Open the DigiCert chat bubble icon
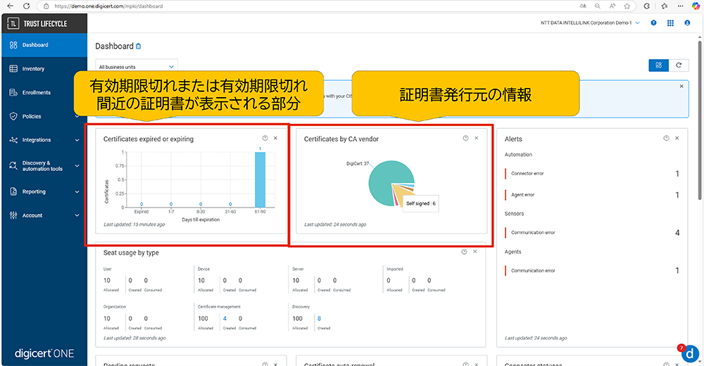The height and width of the screenshot is (366, 704). [x=690, y=353]
